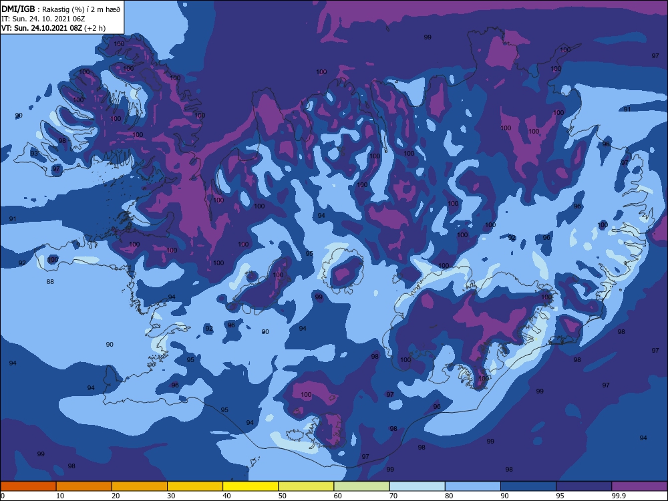Click the '10' tick label on the color scale

(x=60, y=496)
